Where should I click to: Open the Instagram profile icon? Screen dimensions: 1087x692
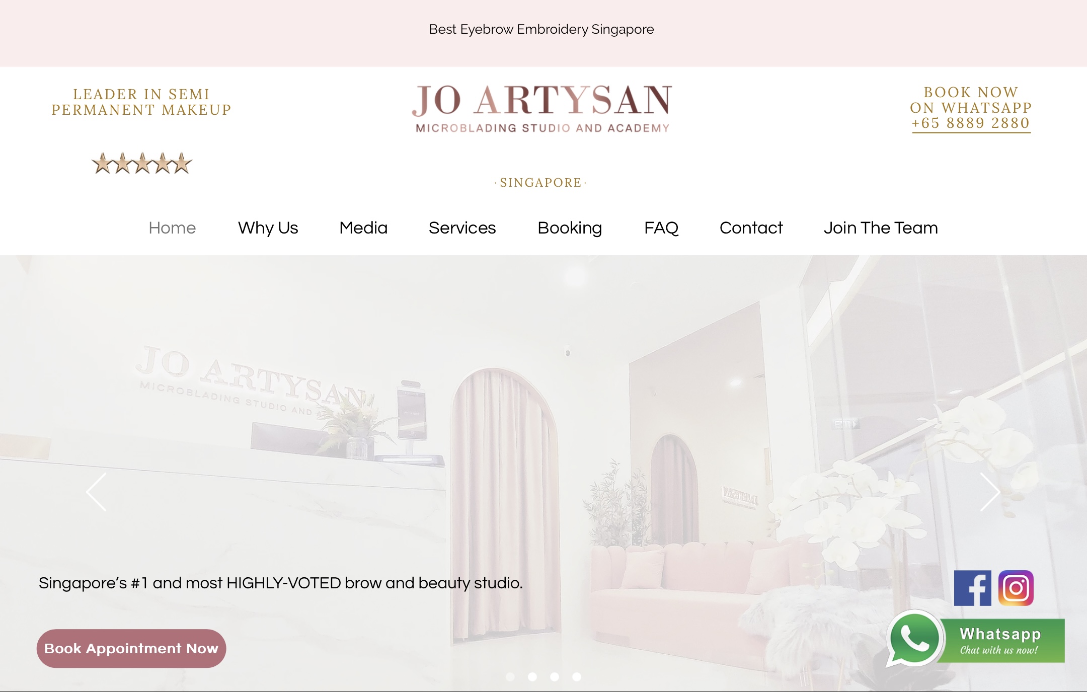[x=1016, y=588]
